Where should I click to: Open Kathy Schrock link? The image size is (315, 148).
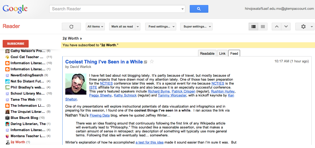pos(125,95)
